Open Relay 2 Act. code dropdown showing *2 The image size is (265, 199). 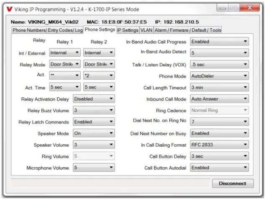pyautogui.click(x=99, y=76)
